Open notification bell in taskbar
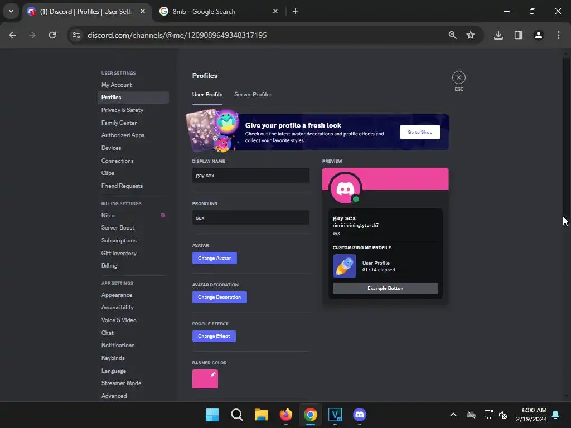This screenshot has width=571, height=428. (555, 415)
